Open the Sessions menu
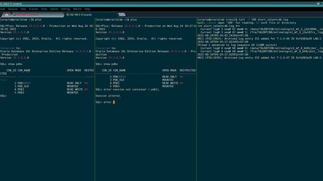The image size is (323, 181). coord(13,9)
